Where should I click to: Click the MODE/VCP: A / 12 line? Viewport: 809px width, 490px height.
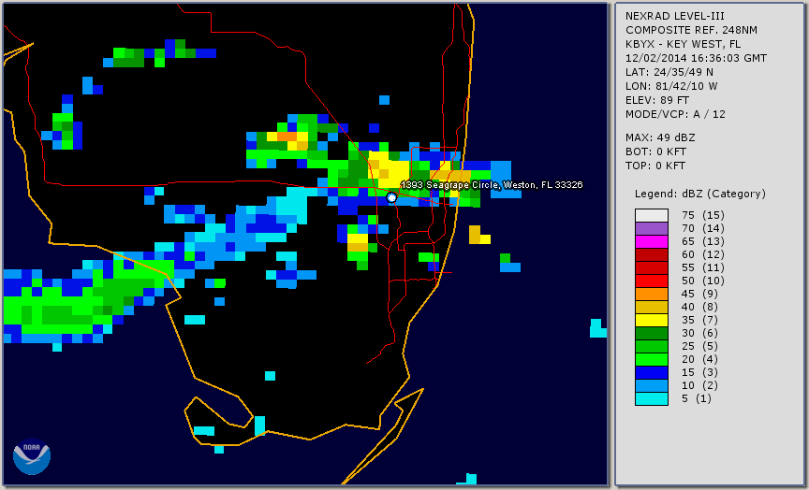coord(675,114)
